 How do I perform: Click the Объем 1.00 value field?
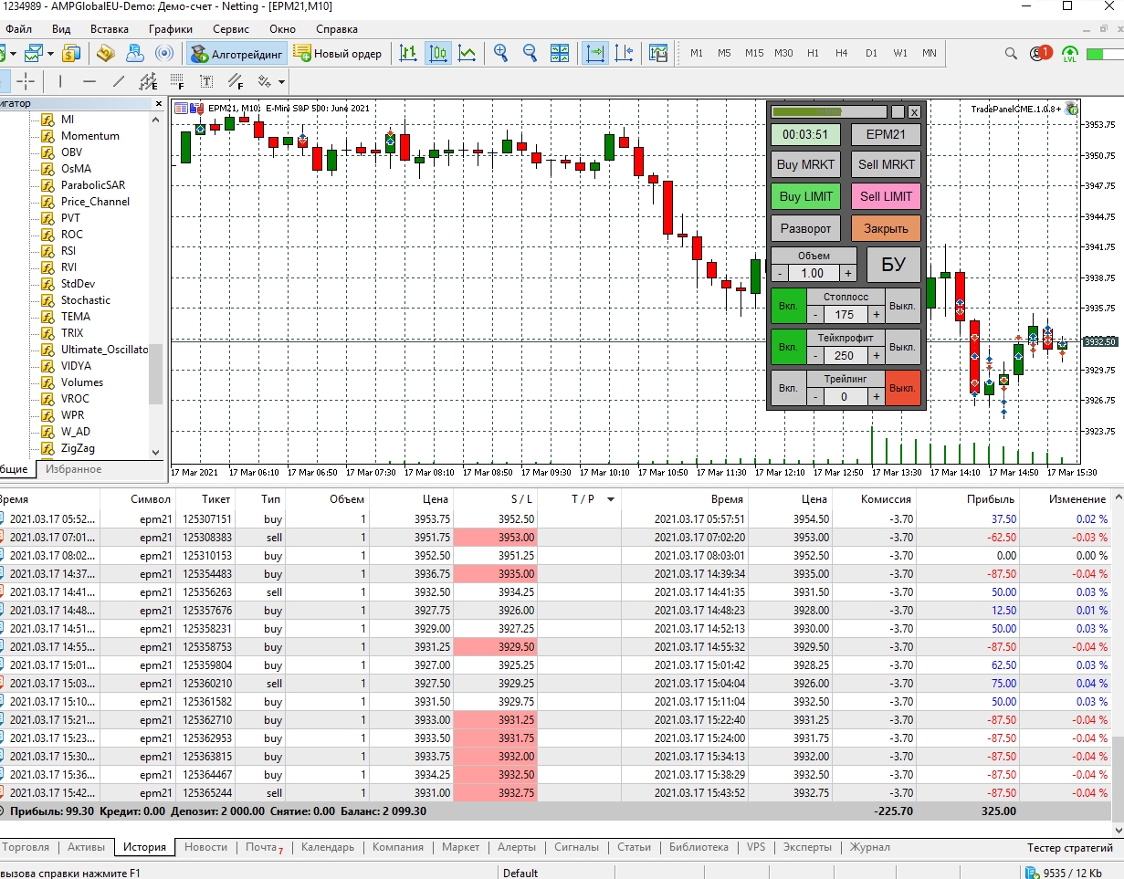coord(814,273)
